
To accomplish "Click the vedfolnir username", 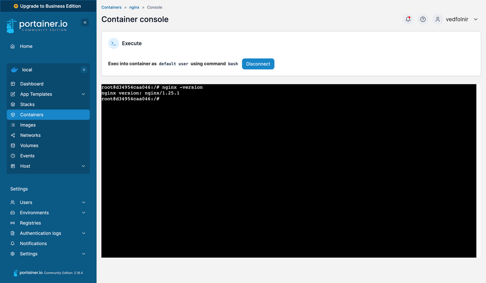I will tap(457, 19).
